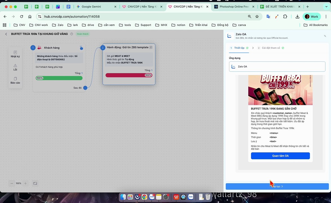Image resolution: width=331 pixels, height=203 pixels.
Task: Close the Google Gemini tab
Action: (115, 6)
